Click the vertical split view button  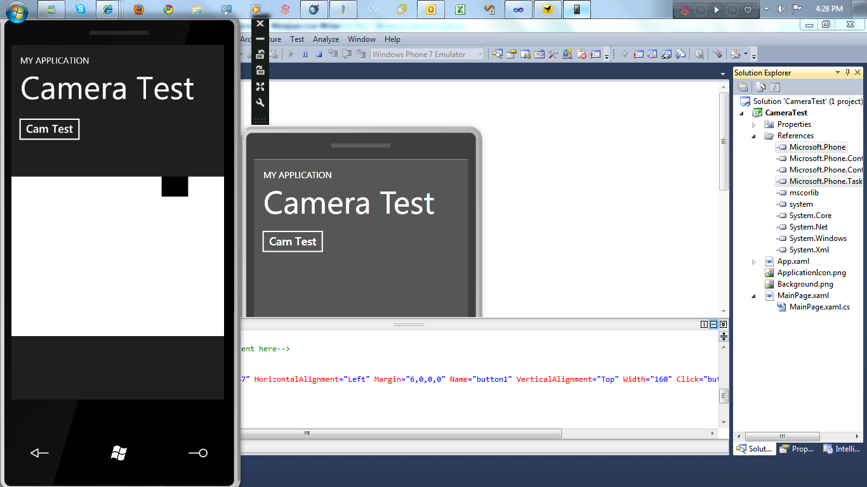(705, 325)
